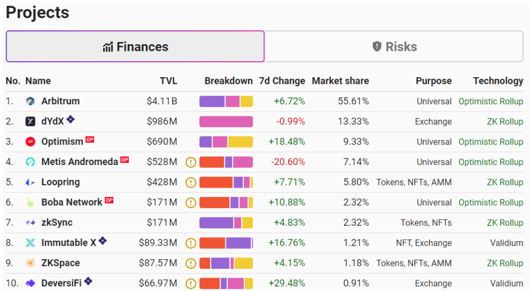Click ZKSpace's token breakdown bar

[x=226, y=263]
